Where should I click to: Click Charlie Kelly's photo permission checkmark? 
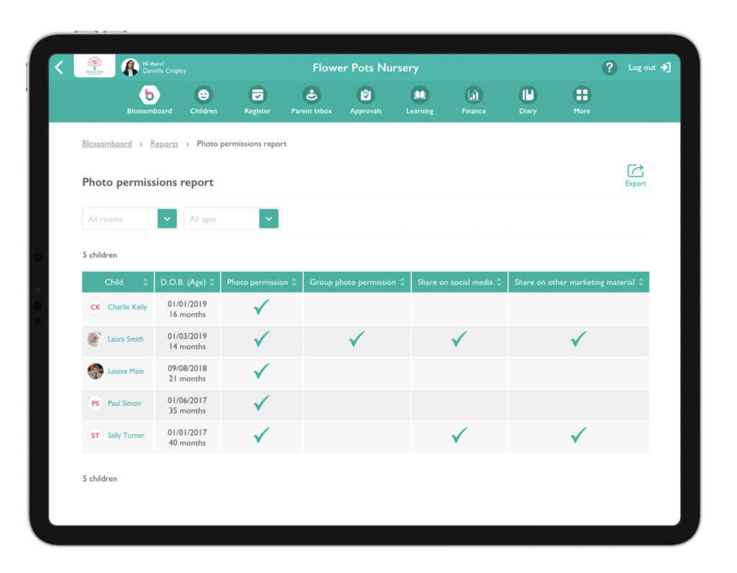[261, 307]
